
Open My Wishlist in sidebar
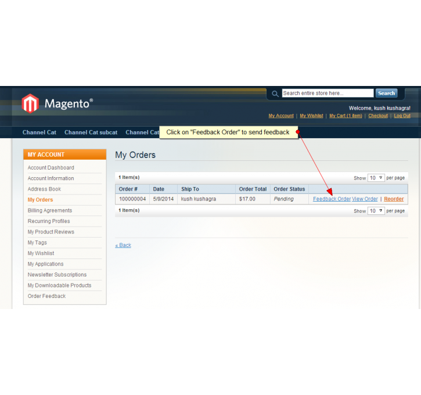click(41, 253)
